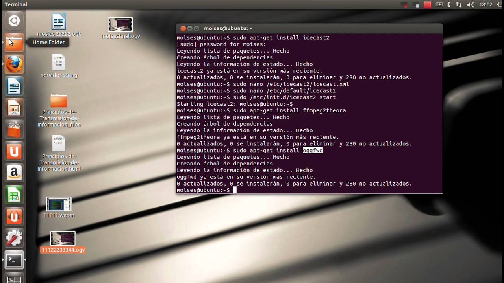Click 'sudo nano /etc/default/icecast2' line
Screen dimensions: 504x283
coord(284,91)
